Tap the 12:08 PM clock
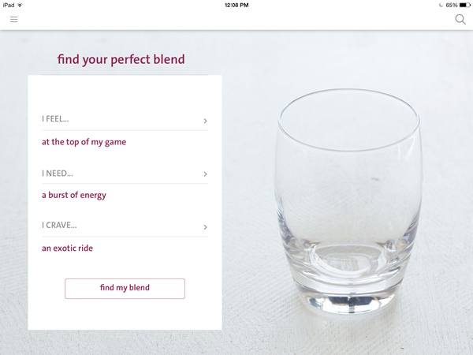Viewport: 473px width, 355px height. pos(236,5)
